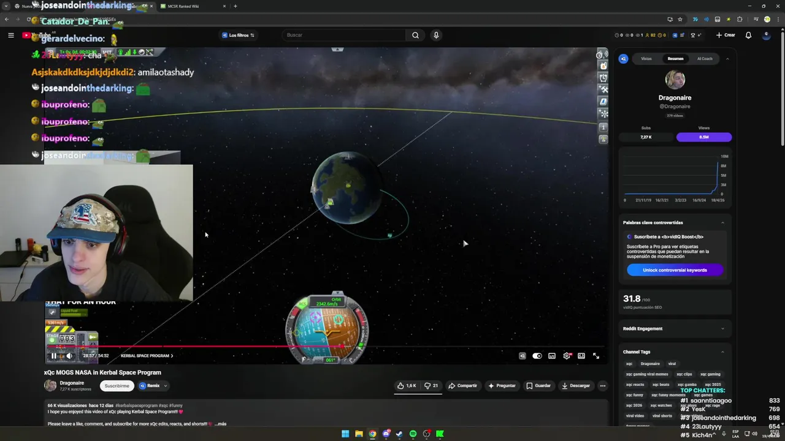
Task: Click Unlock controversial keywords button
Action: click(x=675, y=270)
